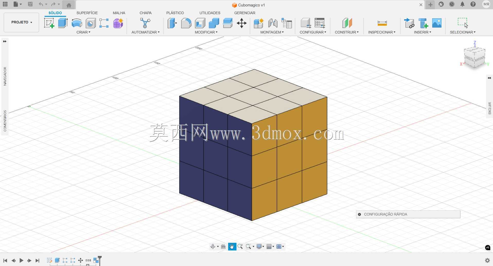Select the Press Pull tool icon
The image size is (493, 266).
(172, 23)
